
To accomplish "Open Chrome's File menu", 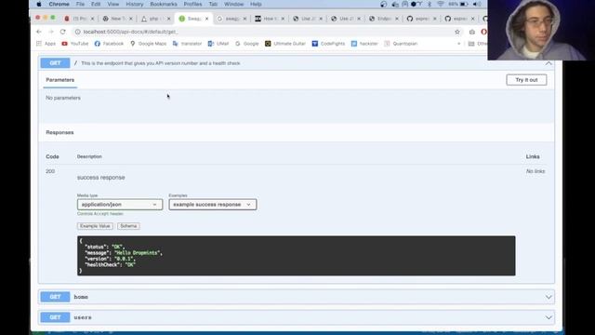I will [x=80, y=4].
